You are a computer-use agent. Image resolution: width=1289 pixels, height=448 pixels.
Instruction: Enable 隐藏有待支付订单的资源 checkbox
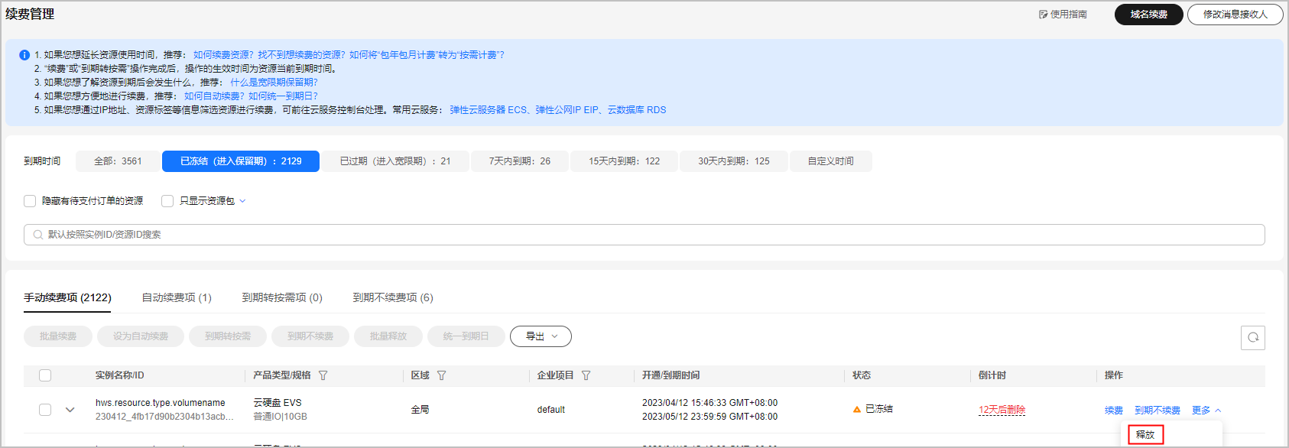30,201
